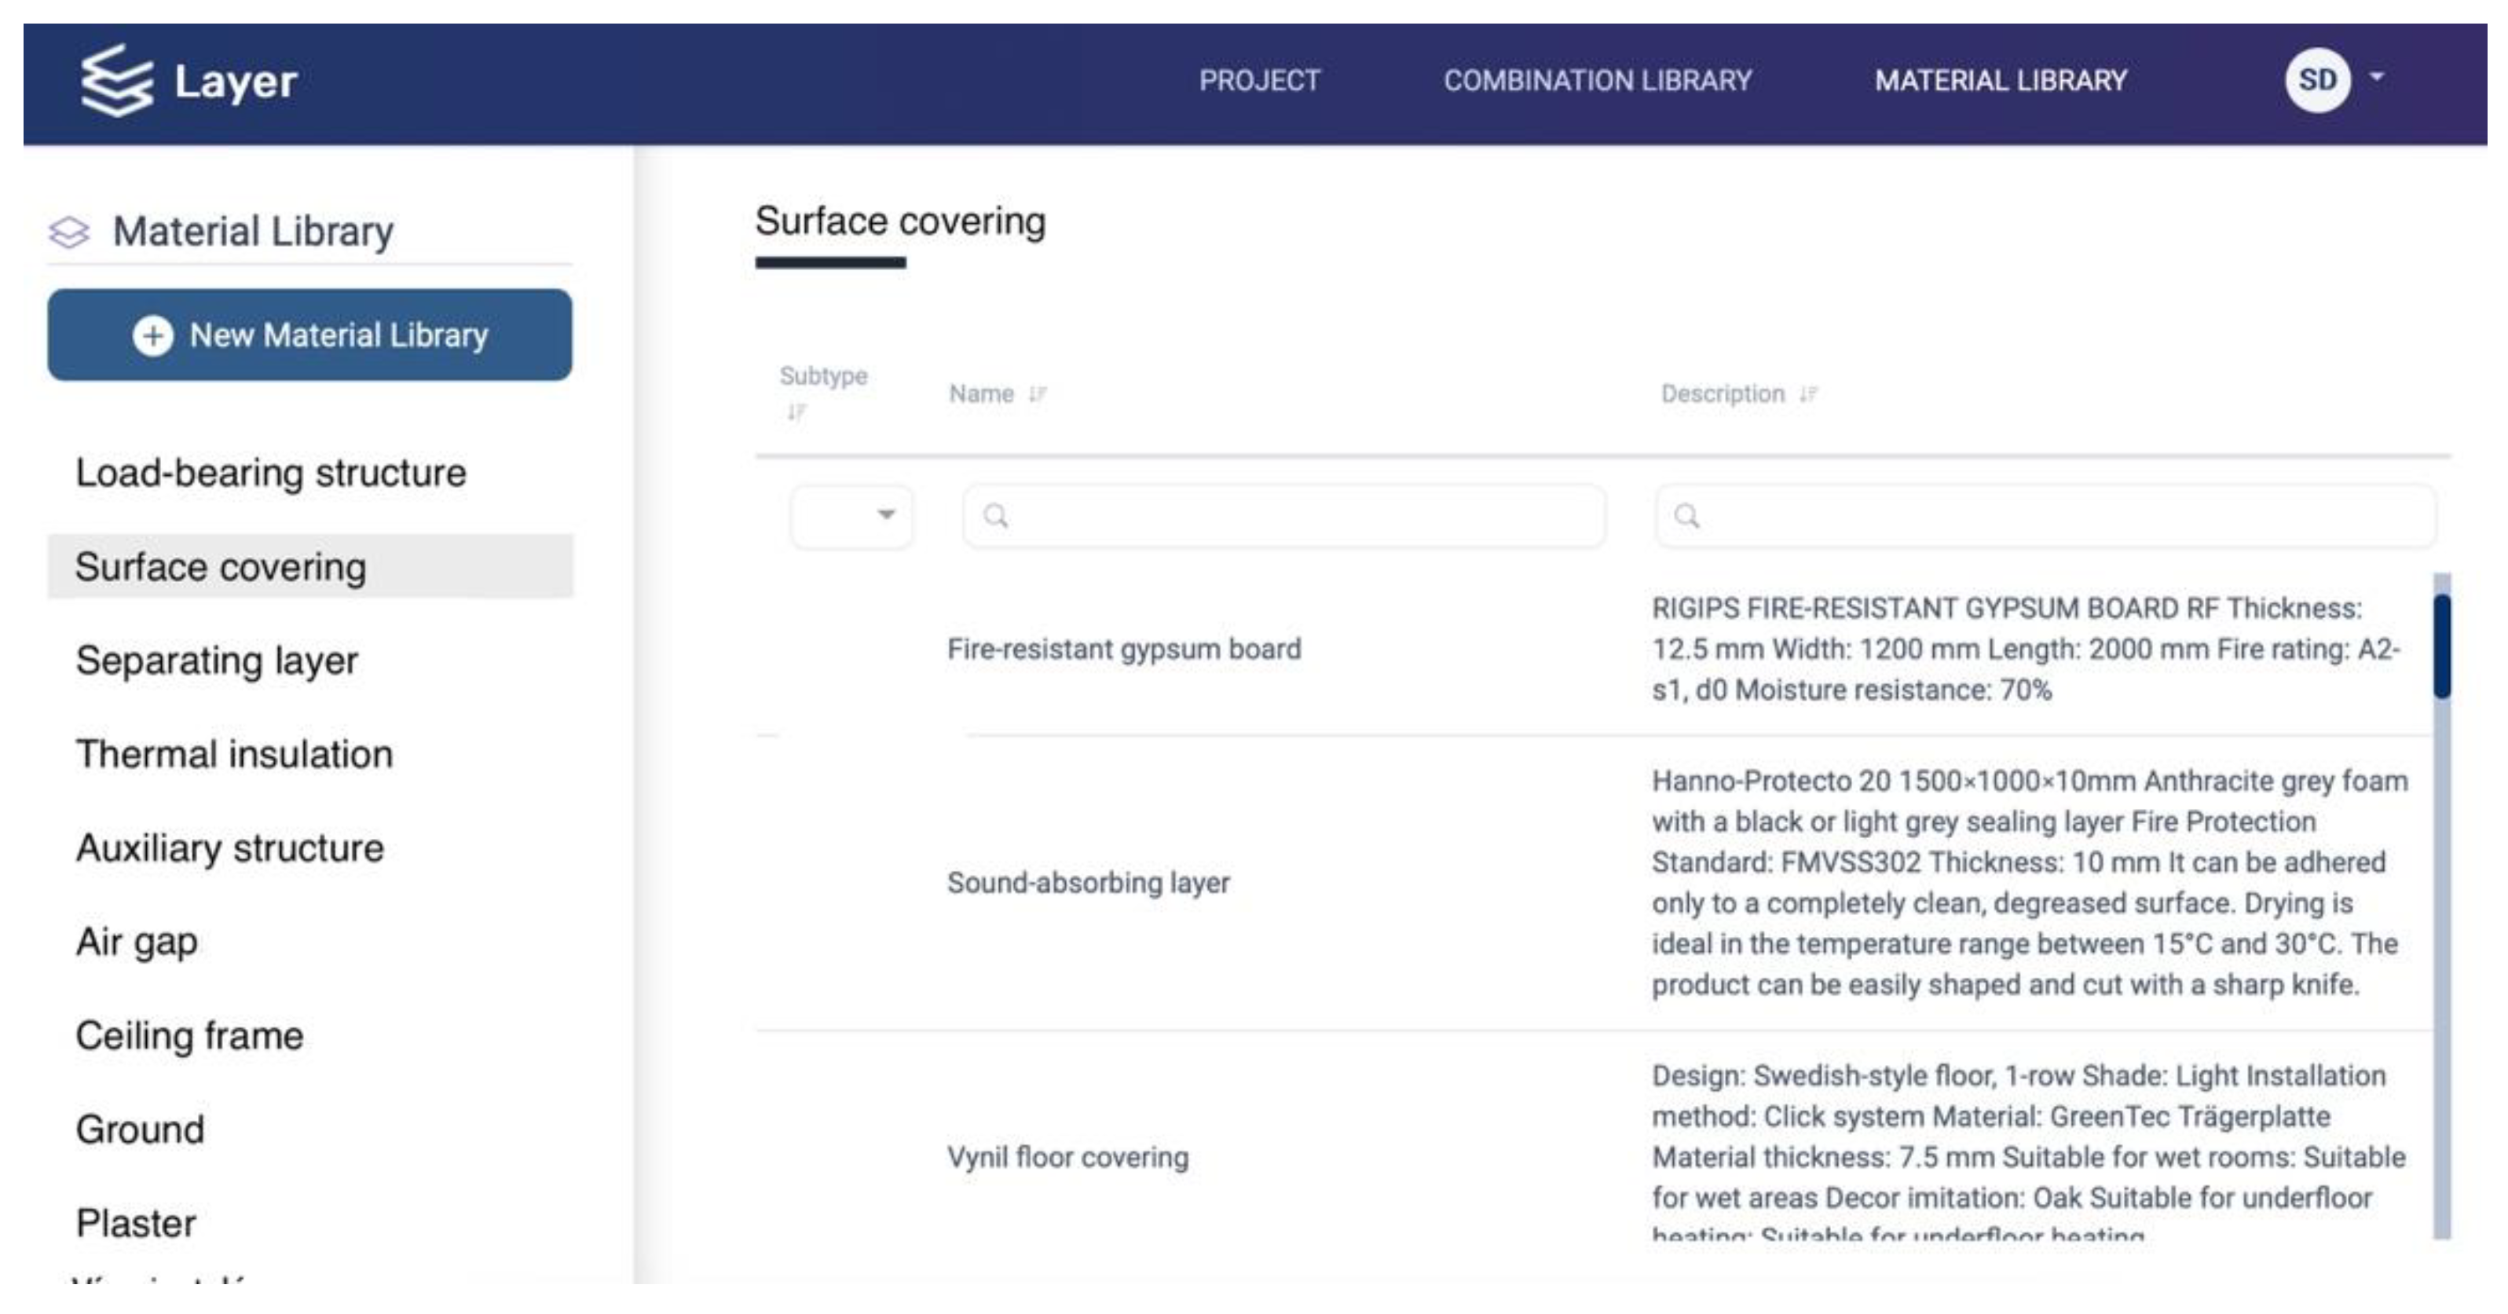
Task: Sort by Subtype column icon
Action: tap(796, 412)
